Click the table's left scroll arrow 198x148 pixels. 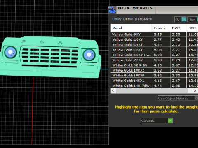click(x=113, y=91)
